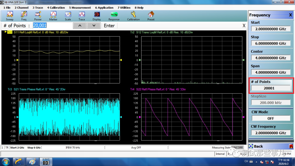This screenshot has height=166, width=295.
Task: Open the Windows Start button
Action: tap(6, 162)
